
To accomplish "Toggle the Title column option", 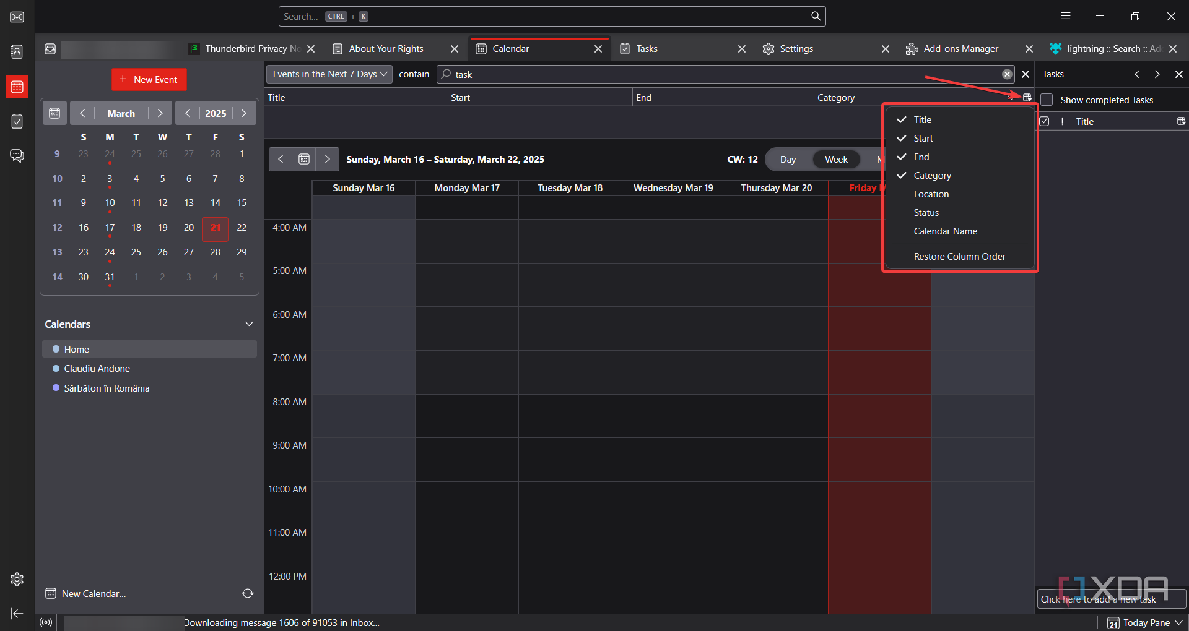I will pyautogui.click(x=960, y=120).
